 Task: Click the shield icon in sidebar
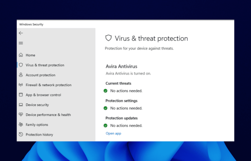click(x=21, y=65)
